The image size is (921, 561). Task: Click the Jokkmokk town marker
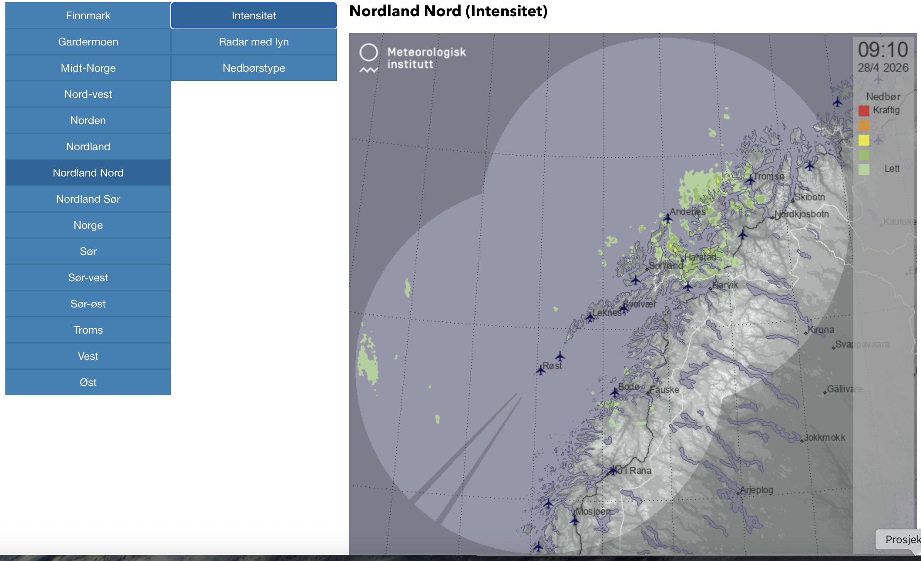[x=802, y=441]
